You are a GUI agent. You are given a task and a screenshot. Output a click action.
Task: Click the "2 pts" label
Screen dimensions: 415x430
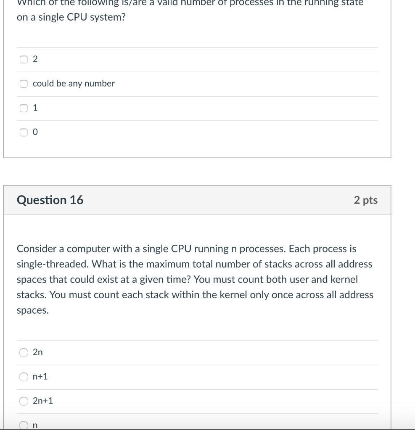click(x=365, y=200)
